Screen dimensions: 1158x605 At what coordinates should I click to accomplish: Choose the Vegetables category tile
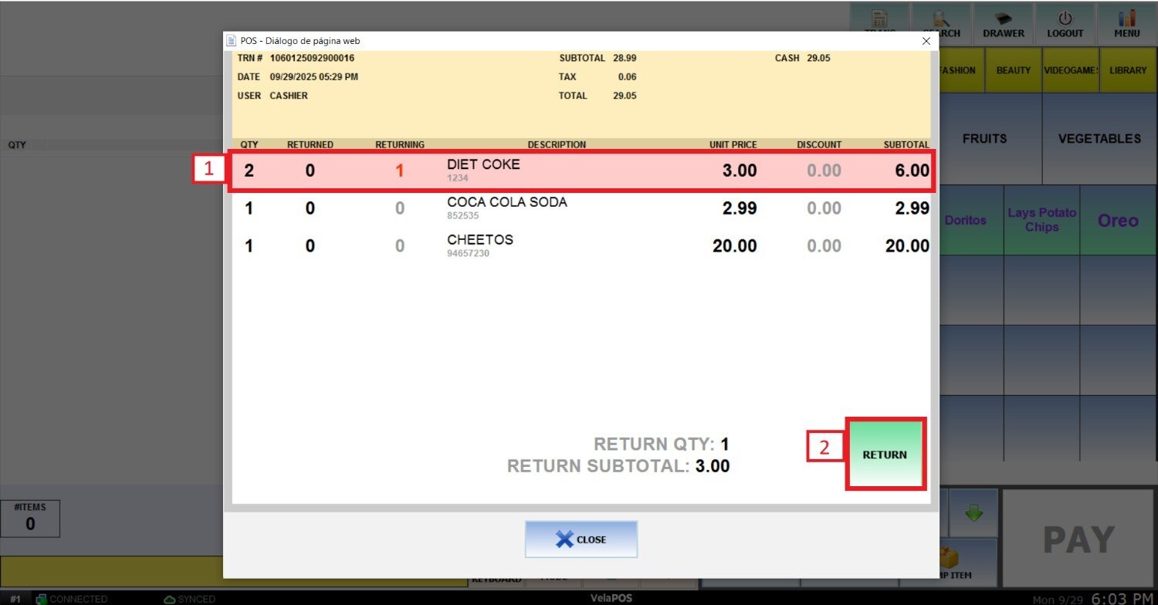(x=1099, y=139)
